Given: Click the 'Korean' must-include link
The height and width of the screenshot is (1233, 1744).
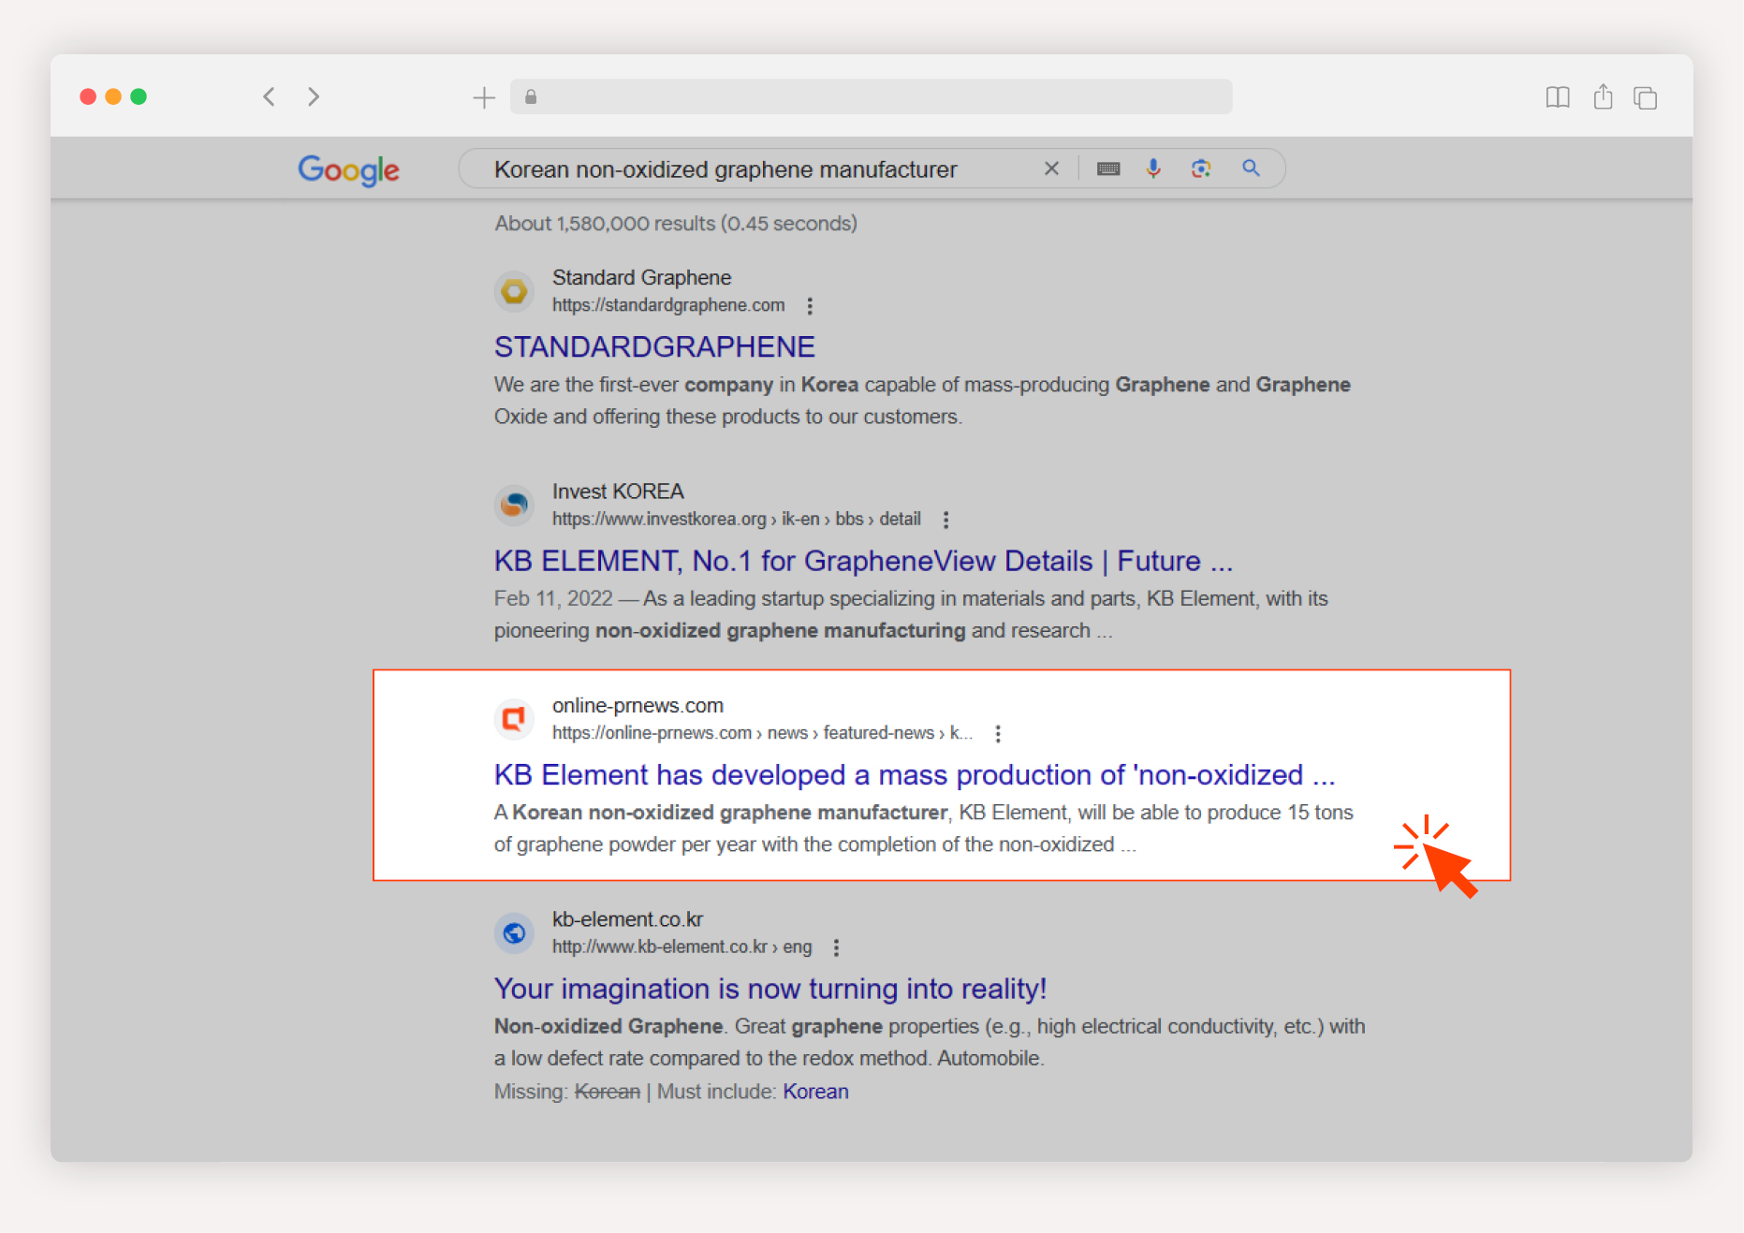Looking at the screenshot, I should pyautogui.click(x=815, y=1092).
